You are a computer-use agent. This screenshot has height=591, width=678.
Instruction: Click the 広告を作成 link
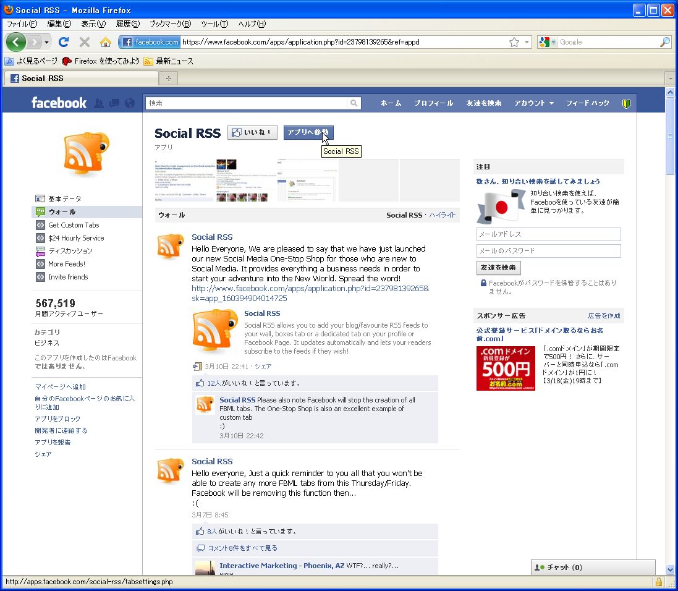coord(604,316)
